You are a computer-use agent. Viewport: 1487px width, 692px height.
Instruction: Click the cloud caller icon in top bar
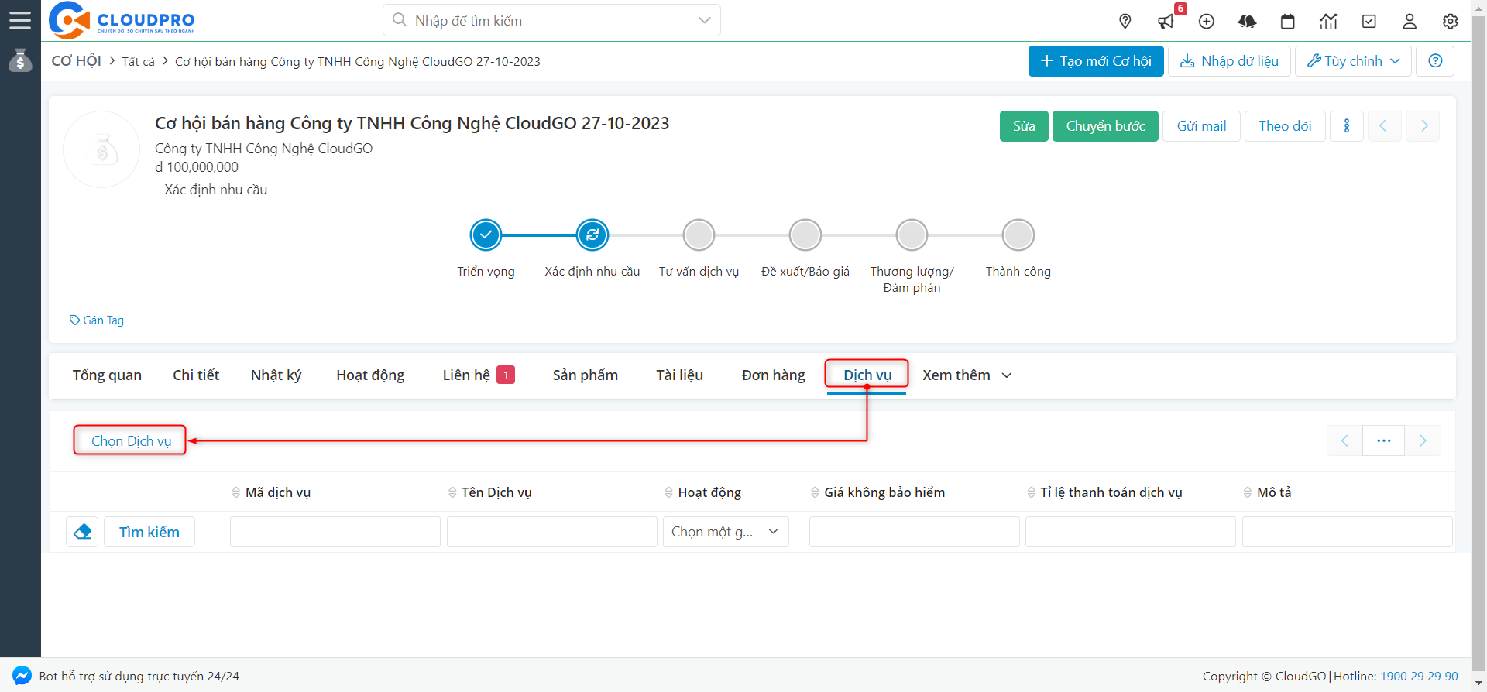pos(1247,22)
